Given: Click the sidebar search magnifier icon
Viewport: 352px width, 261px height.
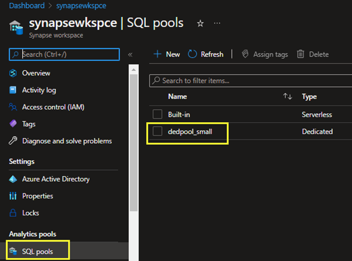Looking at the screenshot, I should pos(15,54).
